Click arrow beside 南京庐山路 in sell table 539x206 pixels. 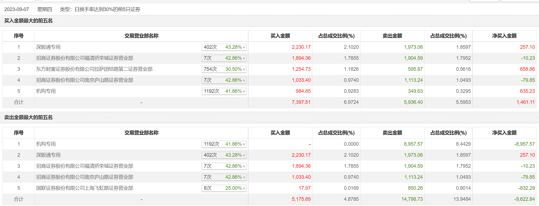pos(244,177)
